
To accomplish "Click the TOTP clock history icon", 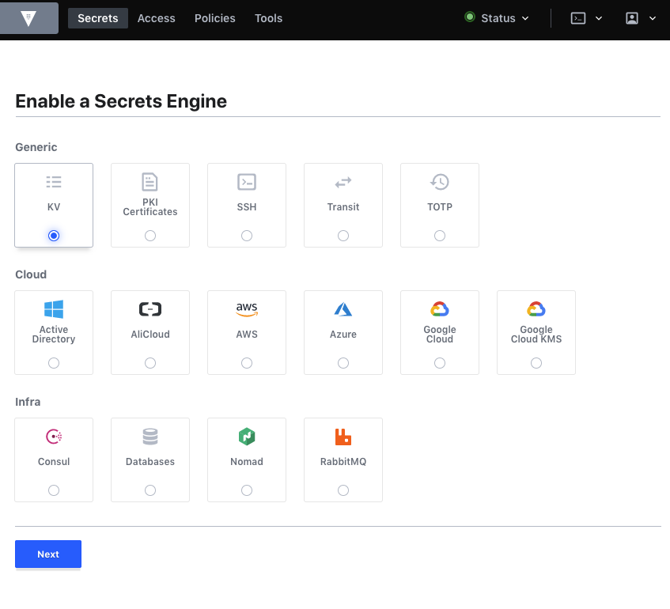I will [440, 182].
